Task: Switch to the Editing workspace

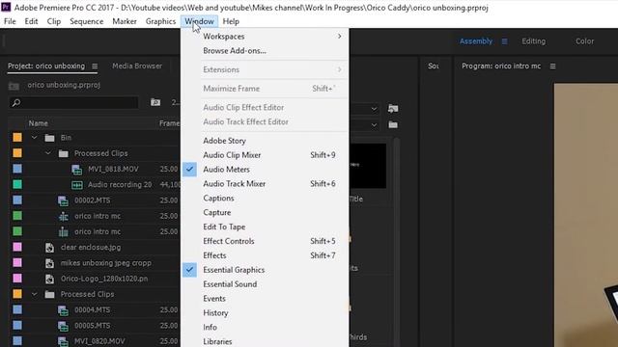Action: 534,41
